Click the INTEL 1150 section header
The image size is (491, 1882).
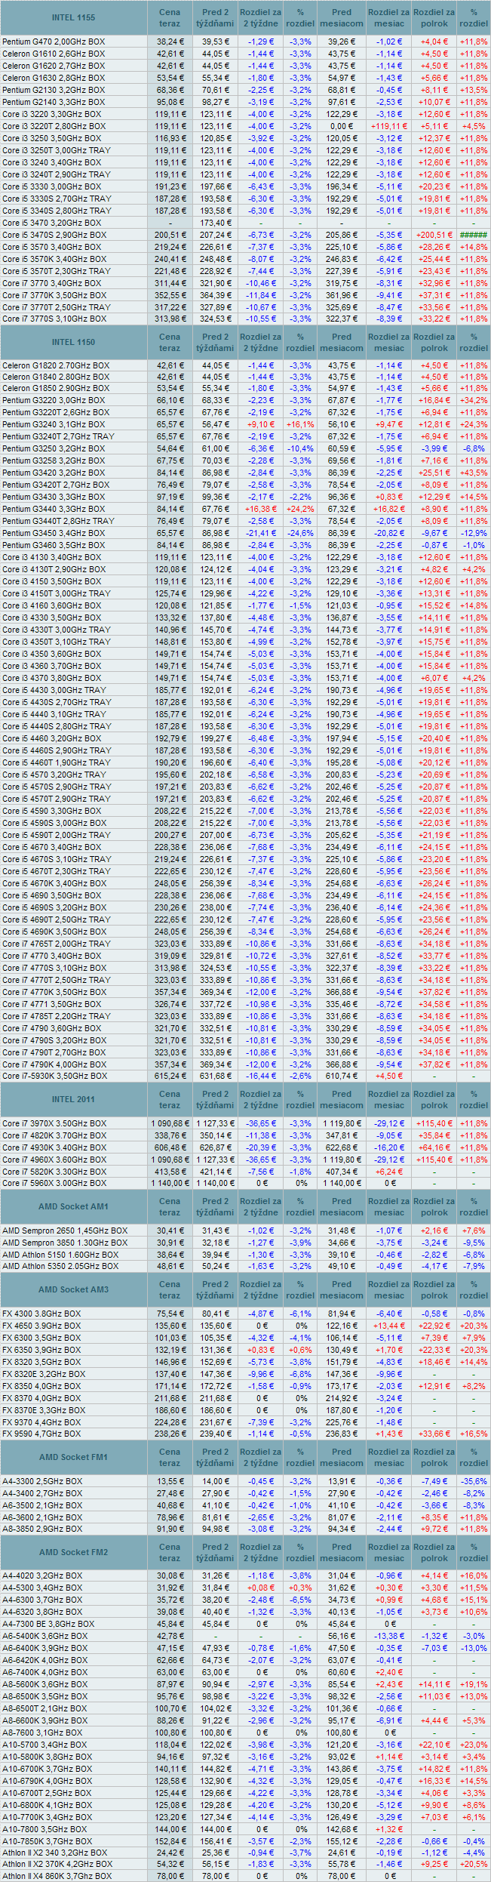click(74, 342)
